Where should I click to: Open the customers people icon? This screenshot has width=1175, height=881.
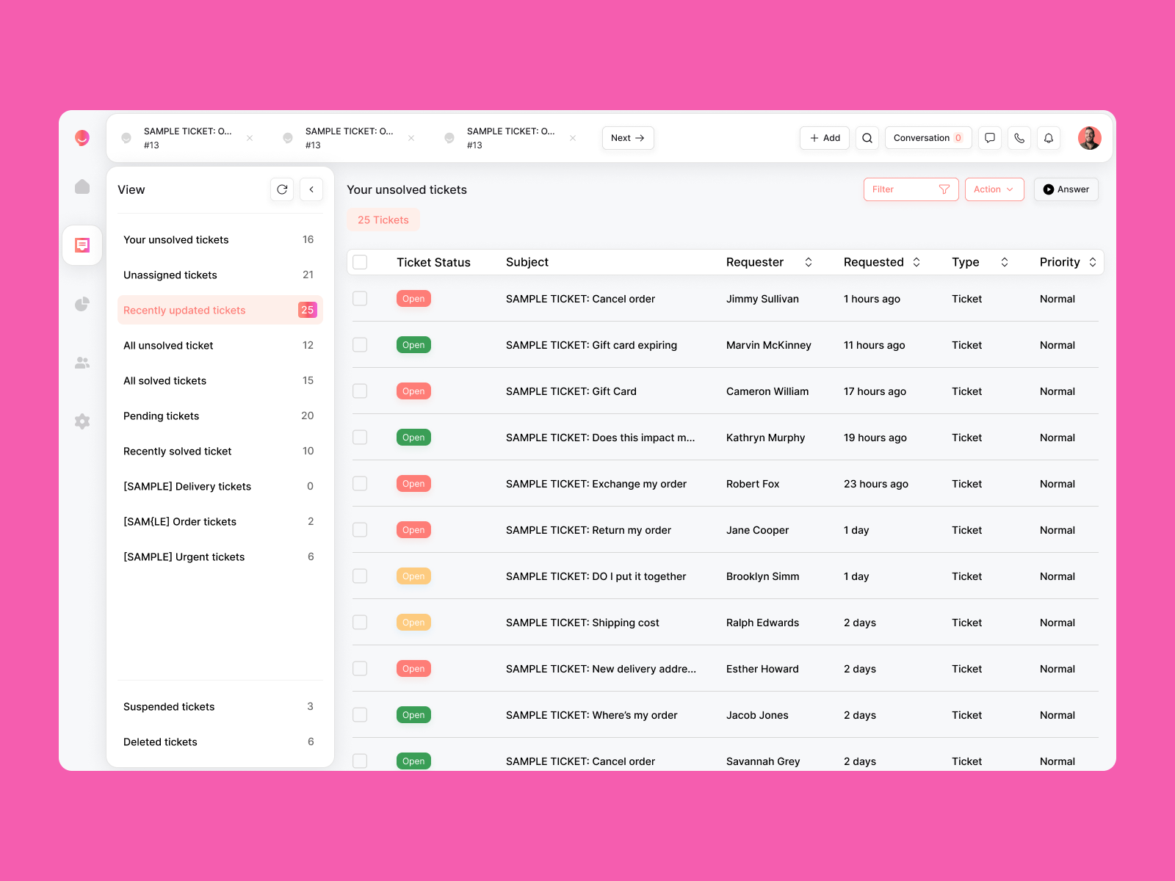pos(82,363)
